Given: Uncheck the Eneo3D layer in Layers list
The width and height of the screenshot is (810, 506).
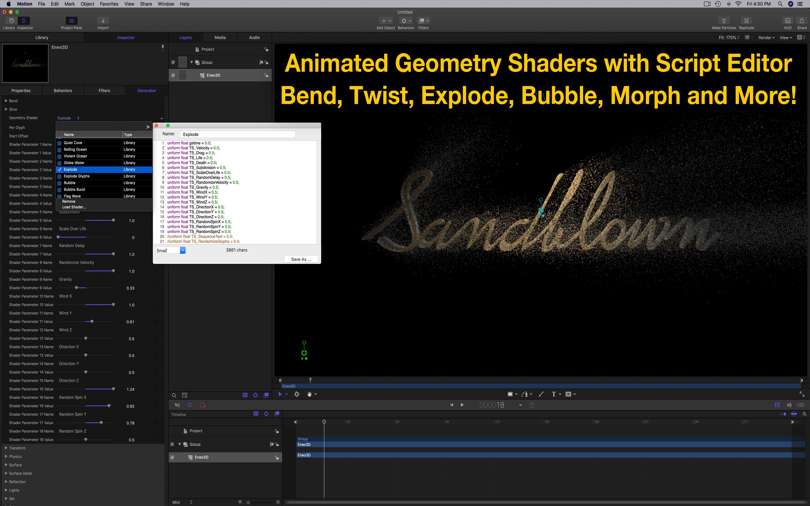Looking at the screenshot, I should [x=173, y=75].
